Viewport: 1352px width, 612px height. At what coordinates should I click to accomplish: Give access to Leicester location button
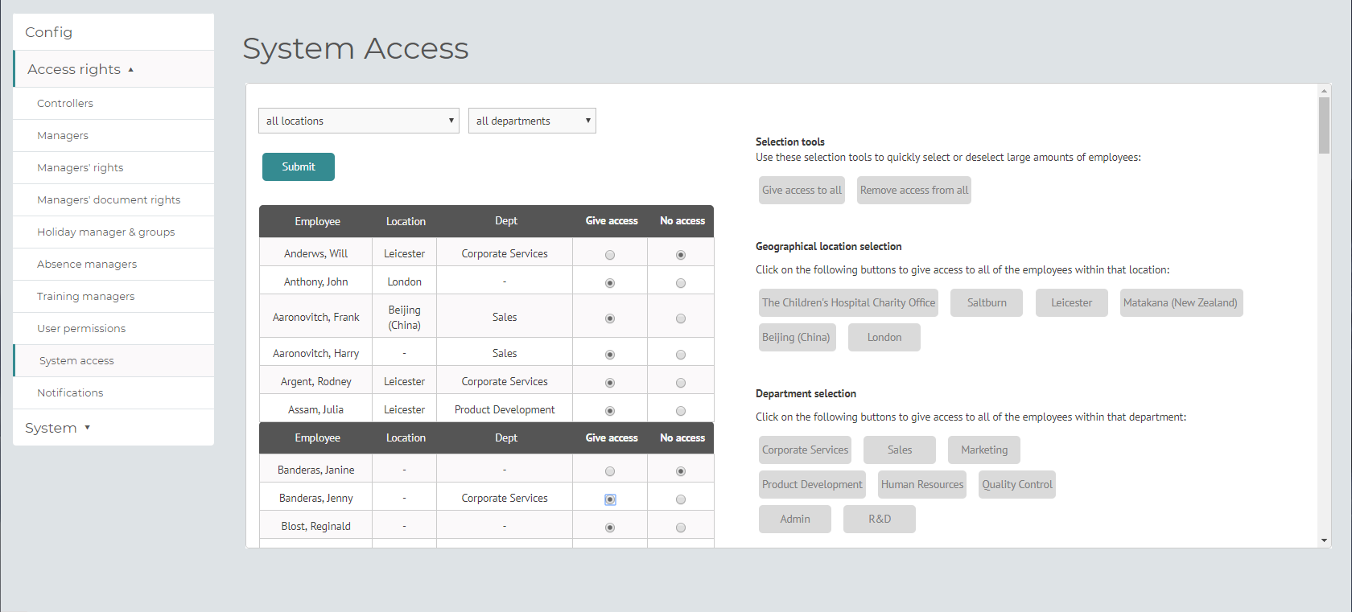click(1071, 302)
